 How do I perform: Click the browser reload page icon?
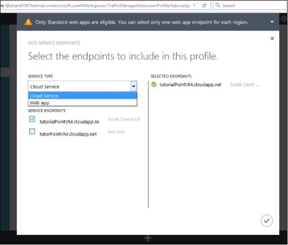[204, 5]
